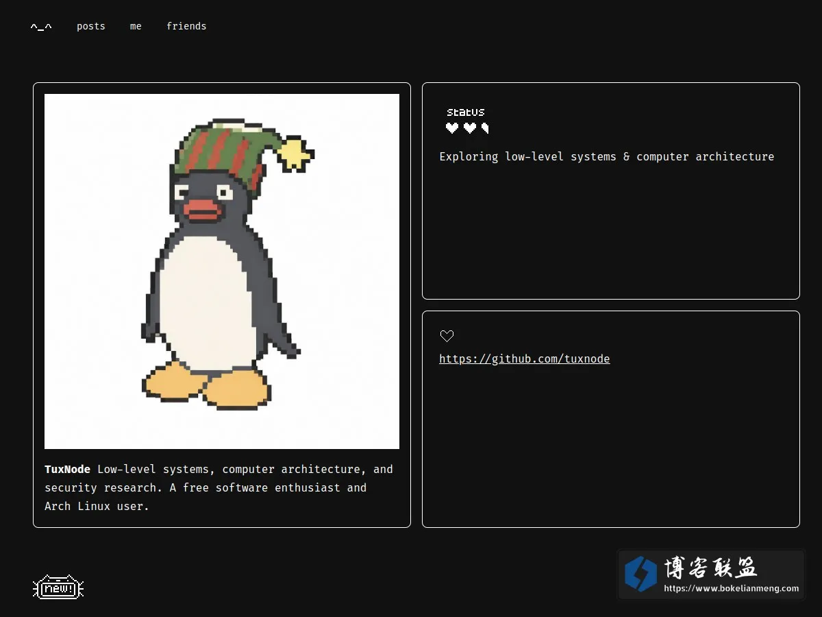Click the first pixel heart under status

click(x=452, y=128)
